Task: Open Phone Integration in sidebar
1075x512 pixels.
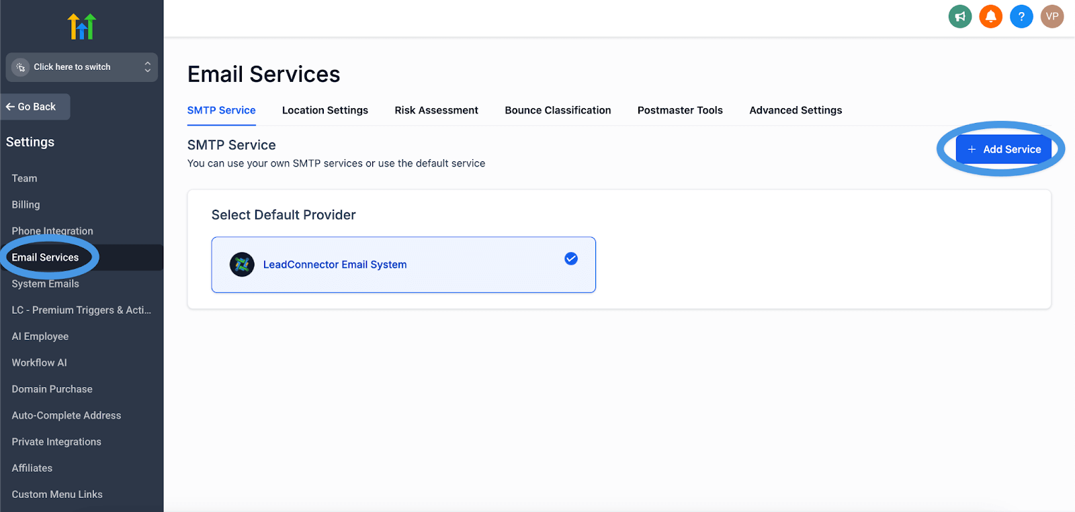Action: pyautogui.click(x=52, y=230)
